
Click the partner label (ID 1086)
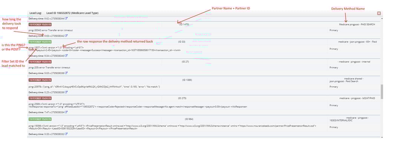pos(187,80)
